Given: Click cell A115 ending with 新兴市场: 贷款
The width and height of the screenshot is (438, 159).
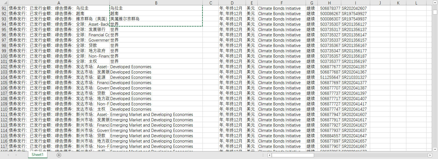Looking at the screenshot, I should coord(59,136).
